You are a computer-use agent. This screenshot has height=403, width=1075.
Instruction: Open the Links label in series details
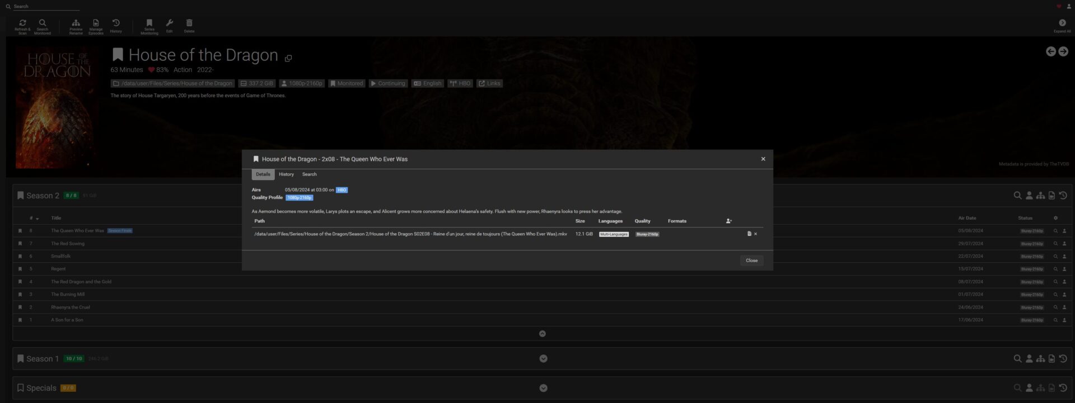[490, 83]
